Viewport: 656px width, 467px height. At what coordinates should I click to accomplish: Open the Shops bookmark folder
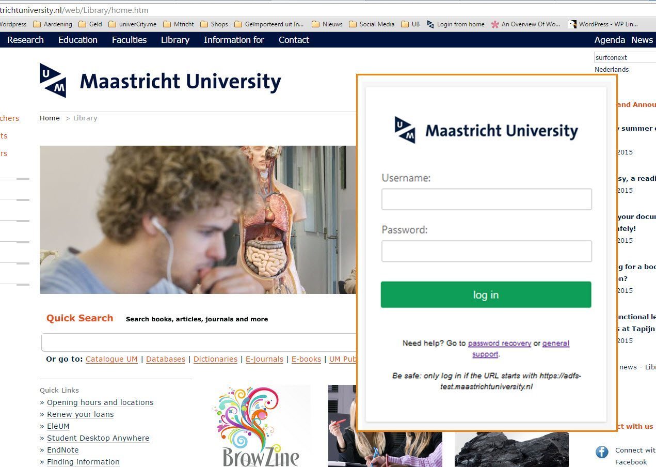point(214,24)
